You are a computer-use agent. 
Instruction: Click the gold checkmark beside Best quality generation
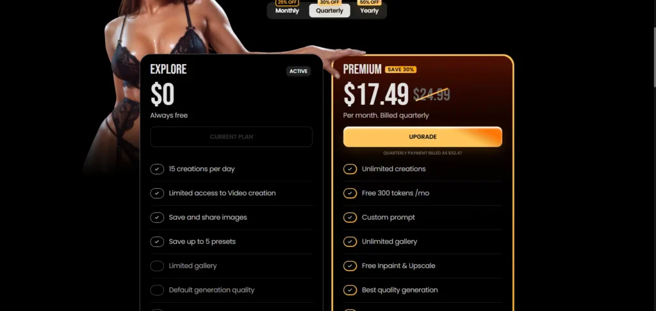click(x=350, y=291)
